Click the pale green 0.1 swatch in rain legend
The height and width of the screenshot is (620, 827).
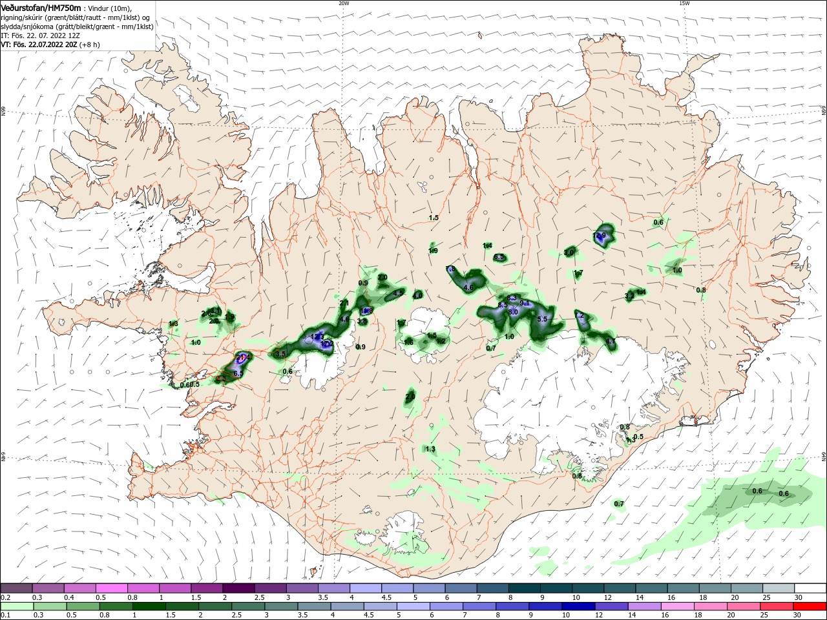point(16,606)
